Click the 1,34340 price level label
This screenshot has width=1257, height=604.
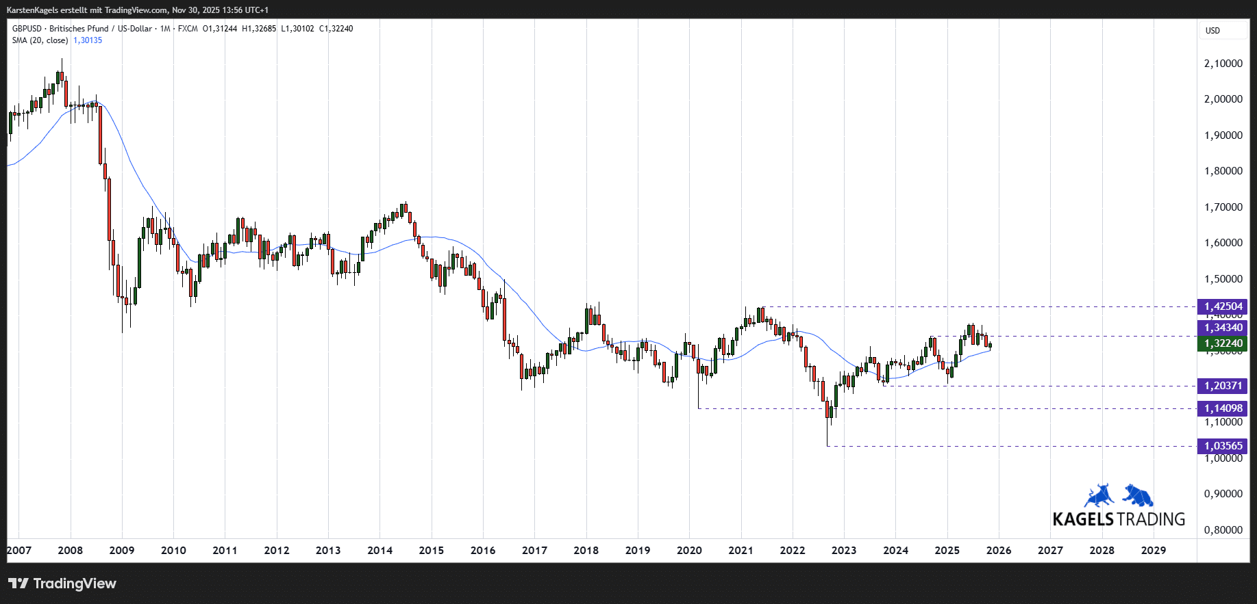coord(1223,328)
